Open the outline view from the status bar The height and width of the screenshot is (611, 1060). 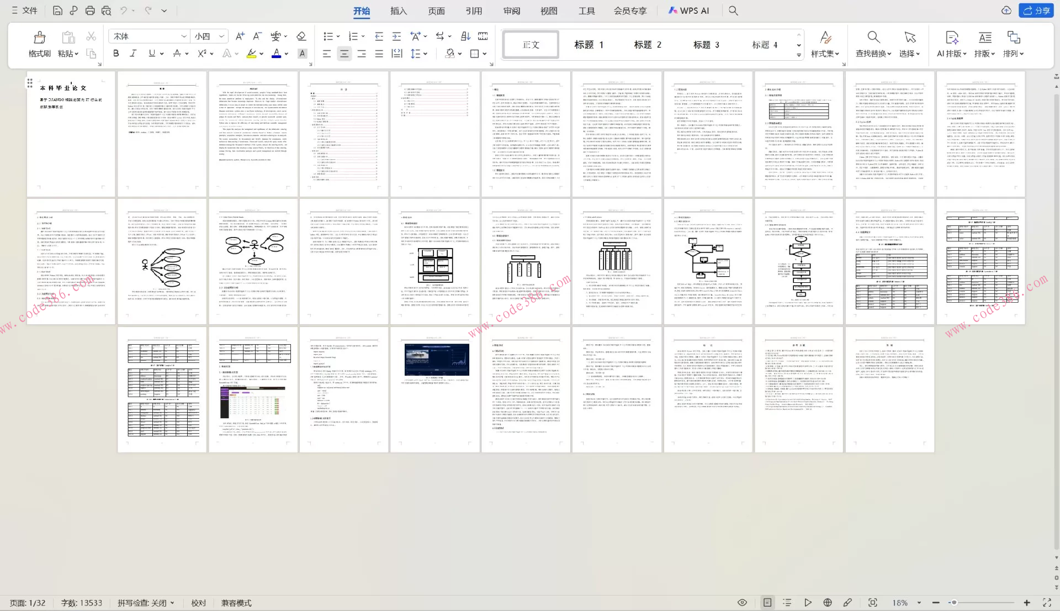pyautogui.click(x=787, y=603)
